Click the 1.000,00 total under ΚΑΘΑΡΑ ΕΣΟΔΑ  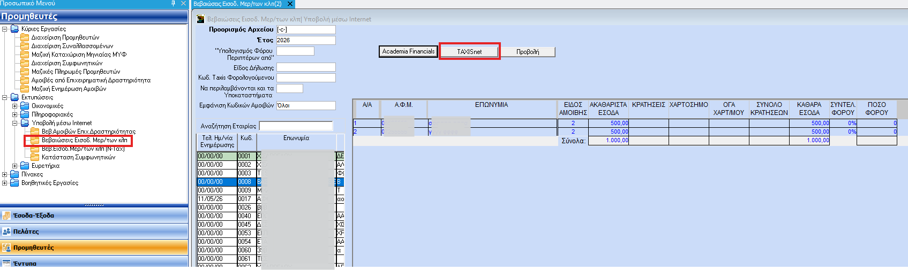pyautogui.click(x=809, y=141)
